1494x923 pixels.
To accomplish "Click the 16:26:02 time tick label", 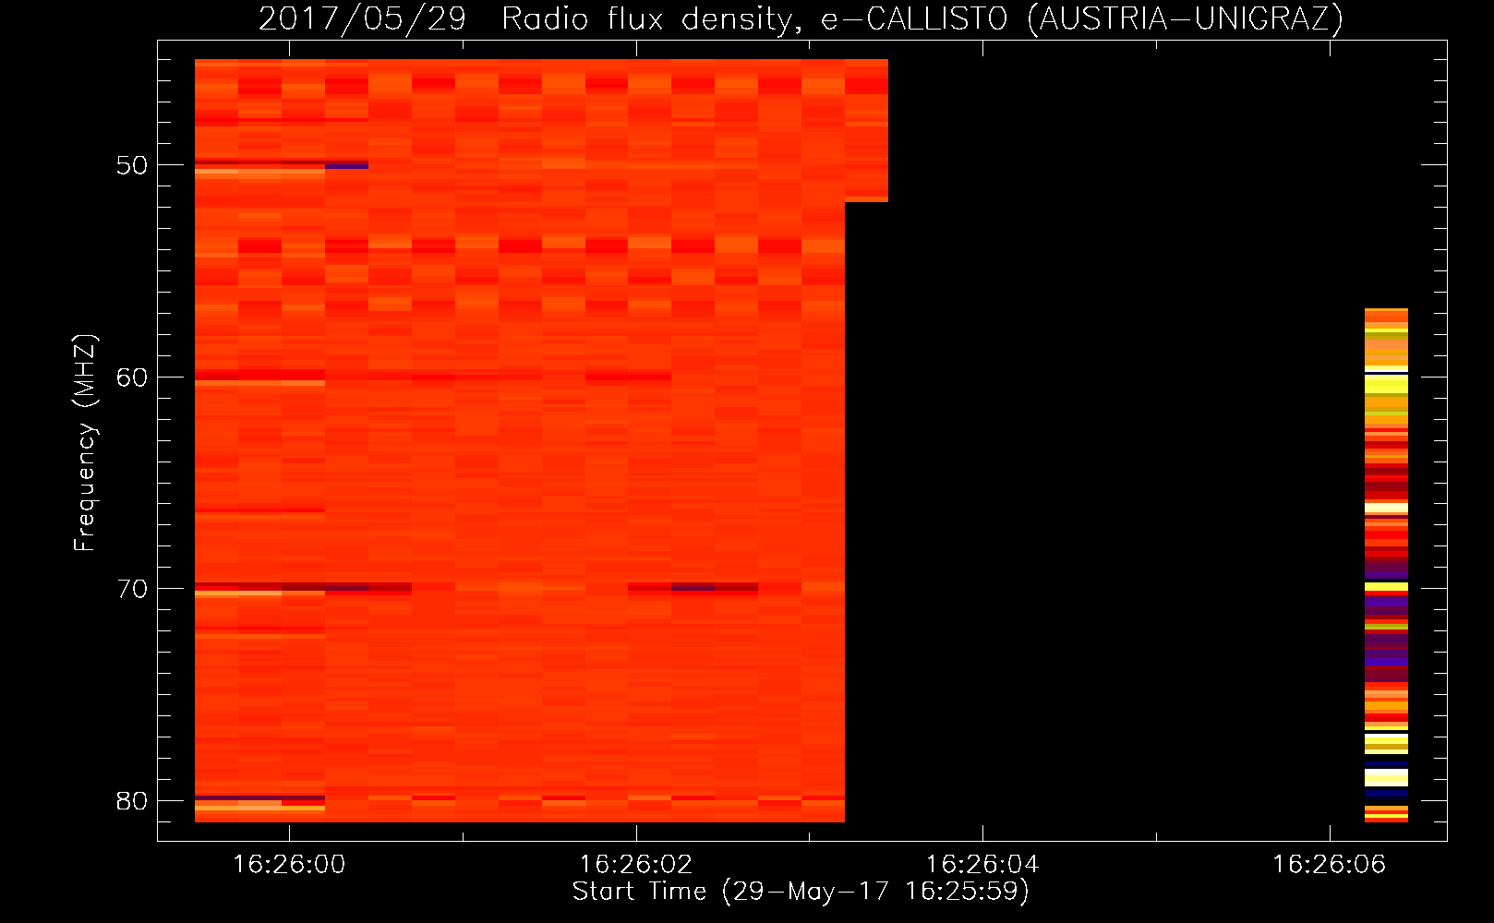I will 635,865.
